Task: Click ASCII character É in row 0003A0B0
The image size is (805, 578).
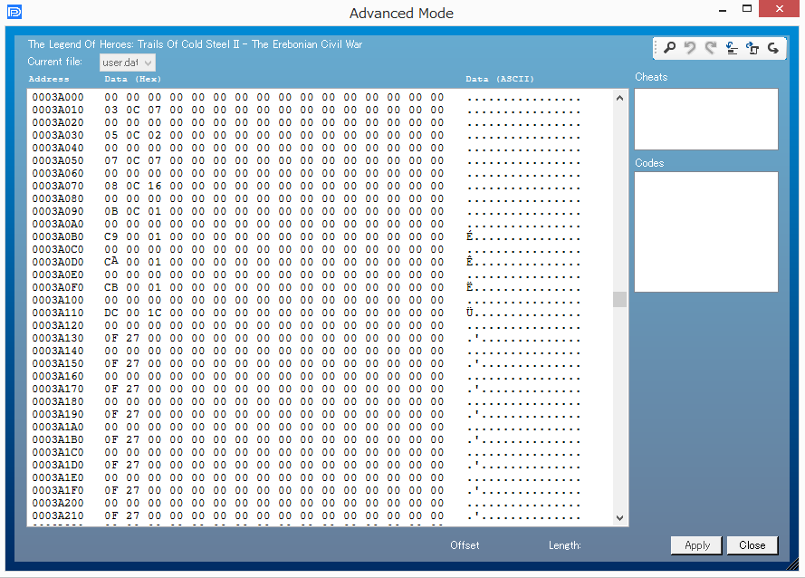Action: pos(469,236)
